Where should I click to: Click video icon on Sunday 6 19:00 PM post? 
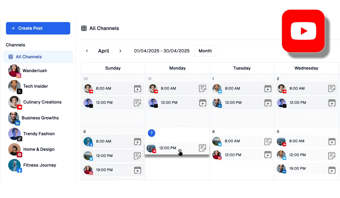coord(137,170)
